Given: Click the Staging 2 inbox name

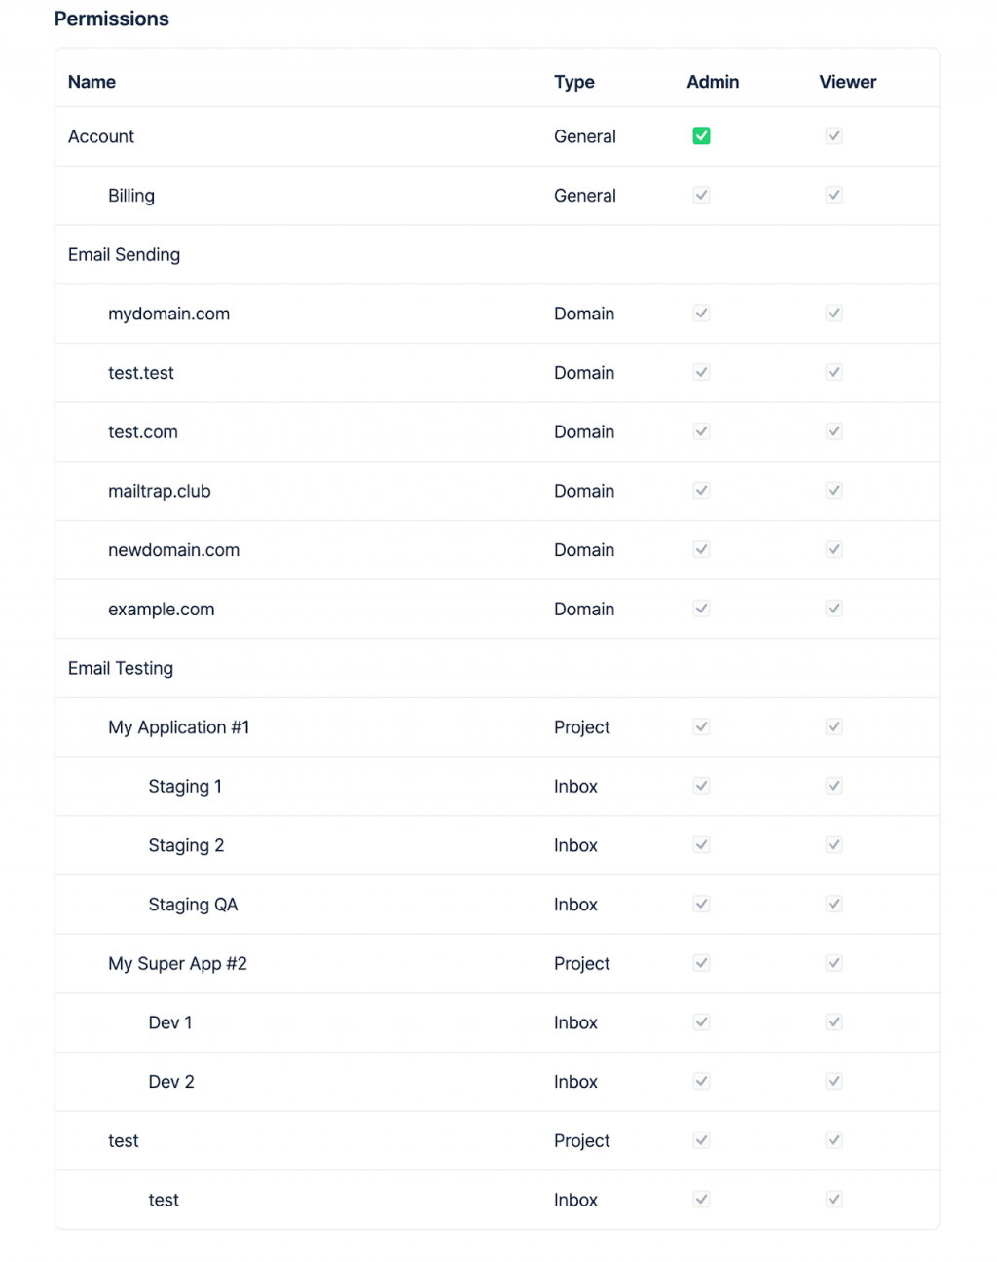Looking at the screenshot, I should point(186,846).
